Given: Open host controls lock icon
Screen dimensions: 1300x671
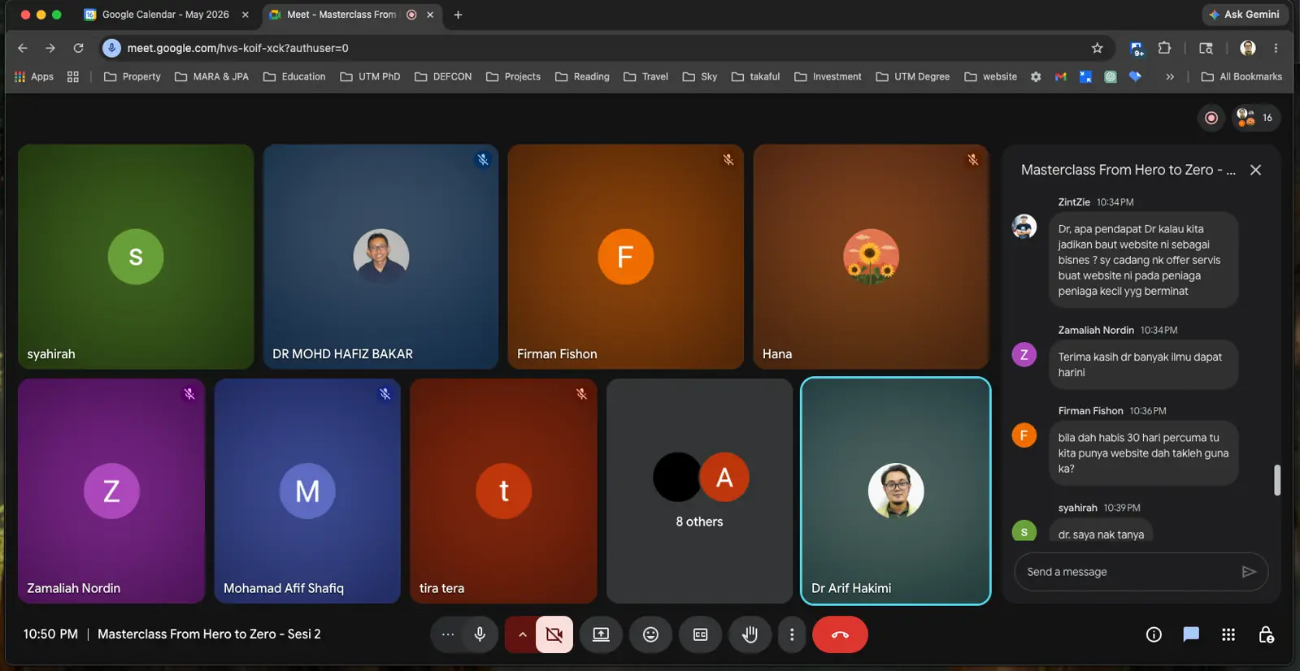Looking at the screenshot, I should [x=1266, y=634].
